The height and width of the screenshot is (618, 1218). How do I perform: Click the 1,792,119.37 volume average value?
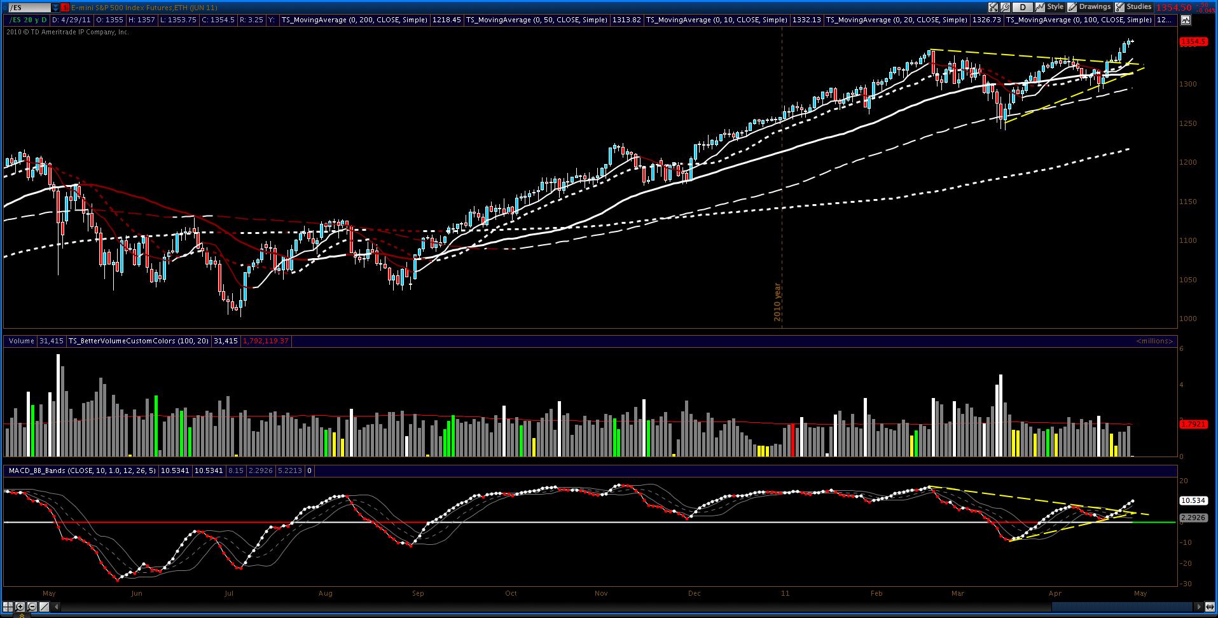point(266,341)
